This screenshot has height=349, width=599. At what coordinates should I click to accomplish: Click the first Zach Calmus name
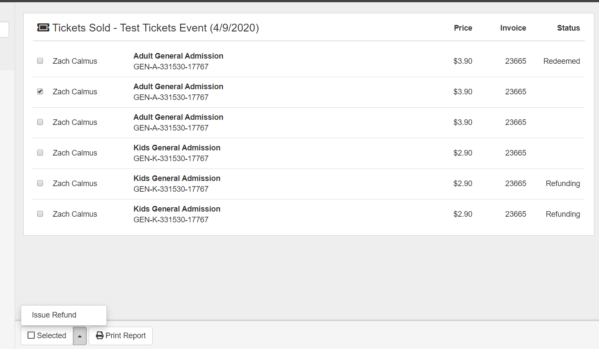75,61
